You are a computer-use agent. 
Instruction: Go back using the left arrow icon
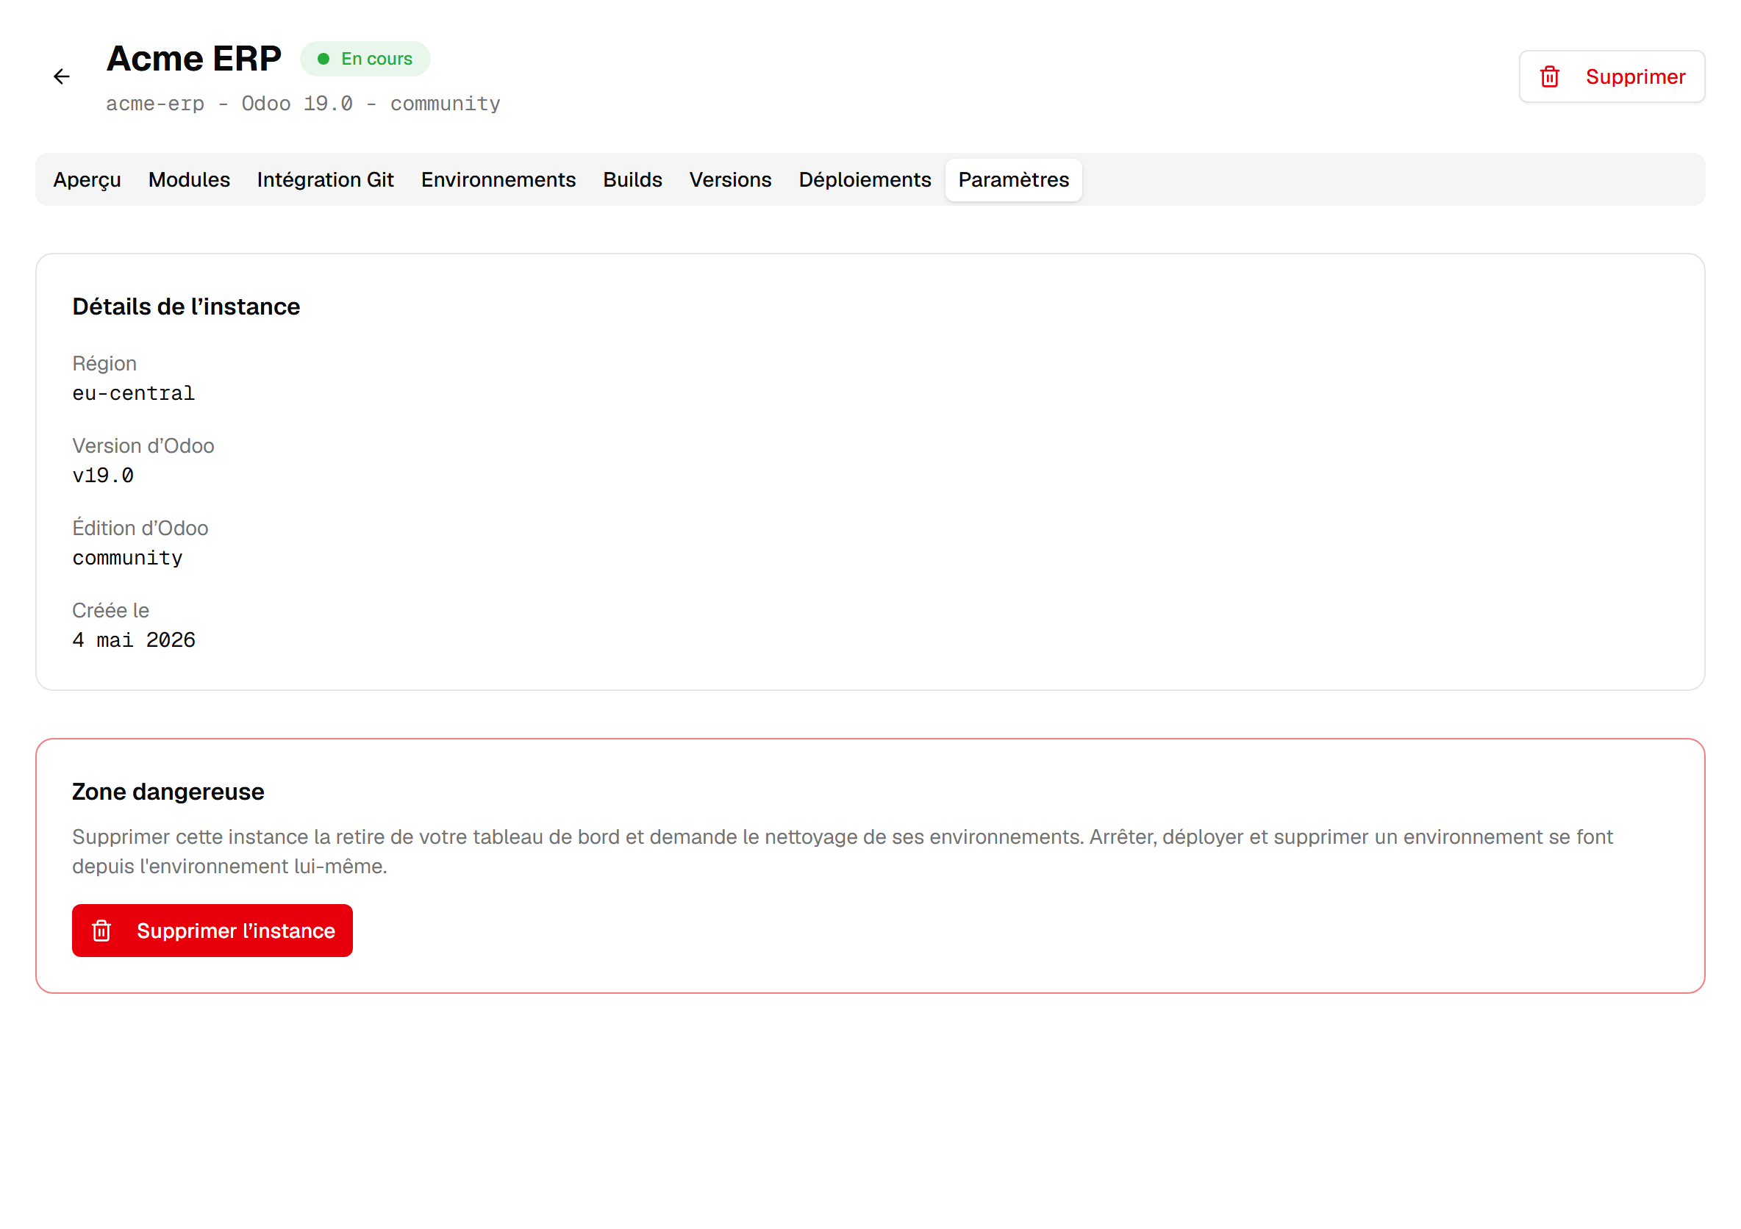(62, 76)
